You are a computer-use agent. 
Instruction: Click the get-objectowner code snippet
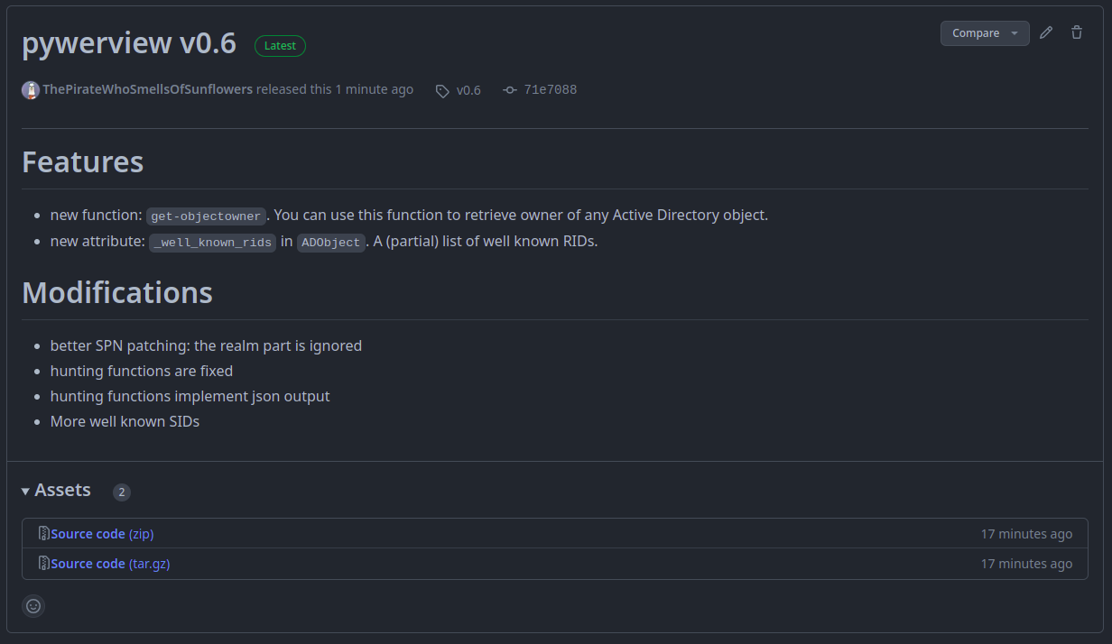coord(206,216)
